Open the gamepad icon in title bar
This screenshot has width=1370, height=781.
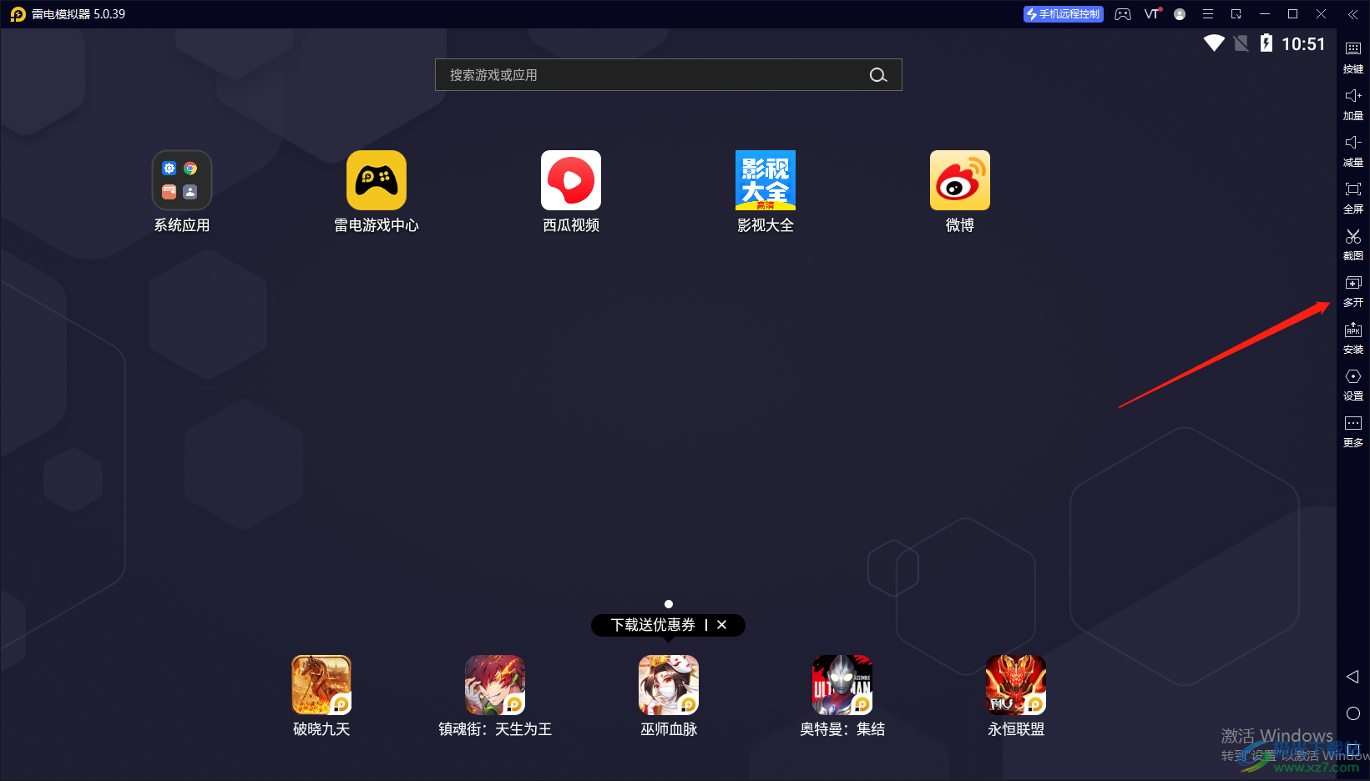click(x=1123, y=14)
